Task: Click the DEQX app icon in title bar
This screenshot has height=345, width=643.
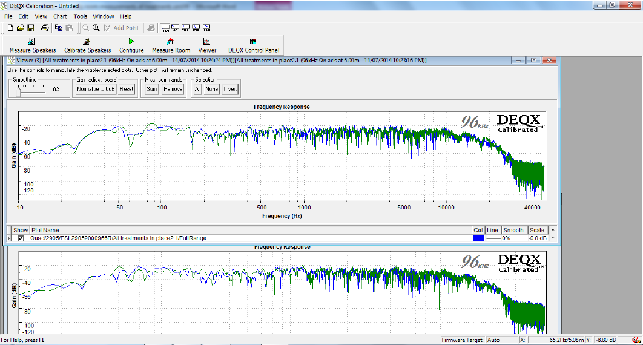Action: coord(4,5)
